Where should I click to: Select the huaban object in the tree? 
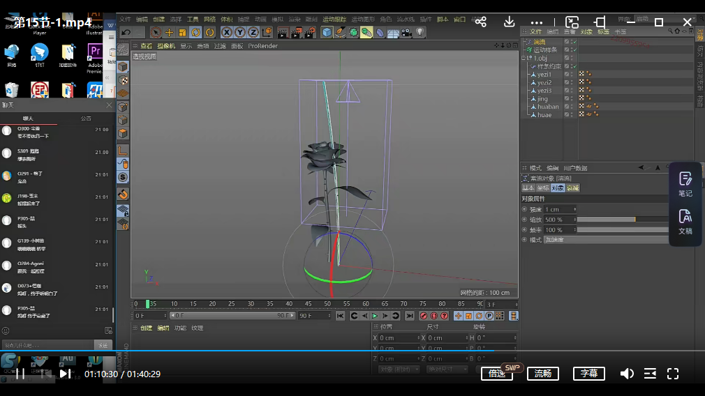point(548,107)
